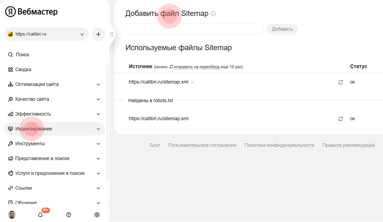Select the Поиск search icon in sidebar
Screen dimensions: 383x222
[x=10, y=54]
